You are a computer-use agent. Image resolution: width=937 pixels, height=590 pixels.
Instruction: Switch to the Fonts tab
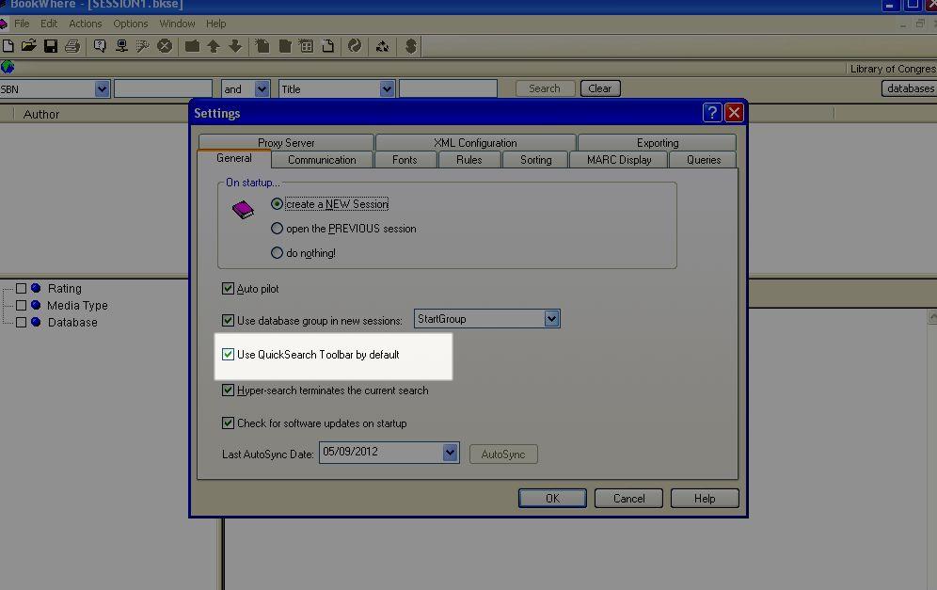point(405,160)
